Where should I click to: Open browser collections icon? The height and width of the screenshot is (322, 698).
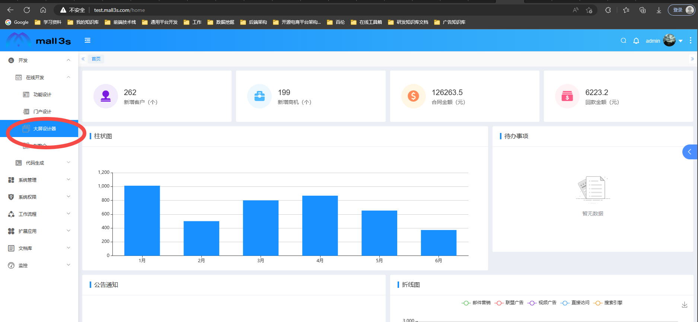(x=643, y=10)
